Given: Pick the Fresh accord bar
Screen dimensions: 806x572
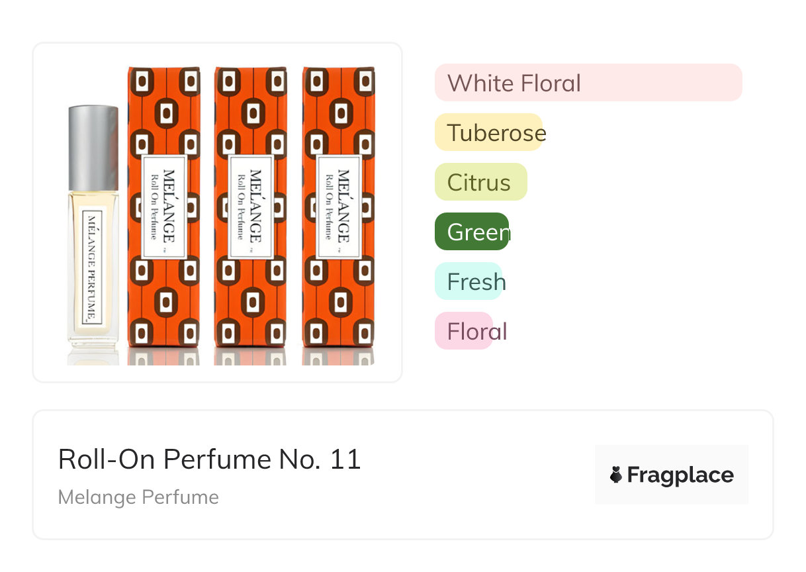Looking at the screenshot, I should pyautogui.click(x=469, y=281).
